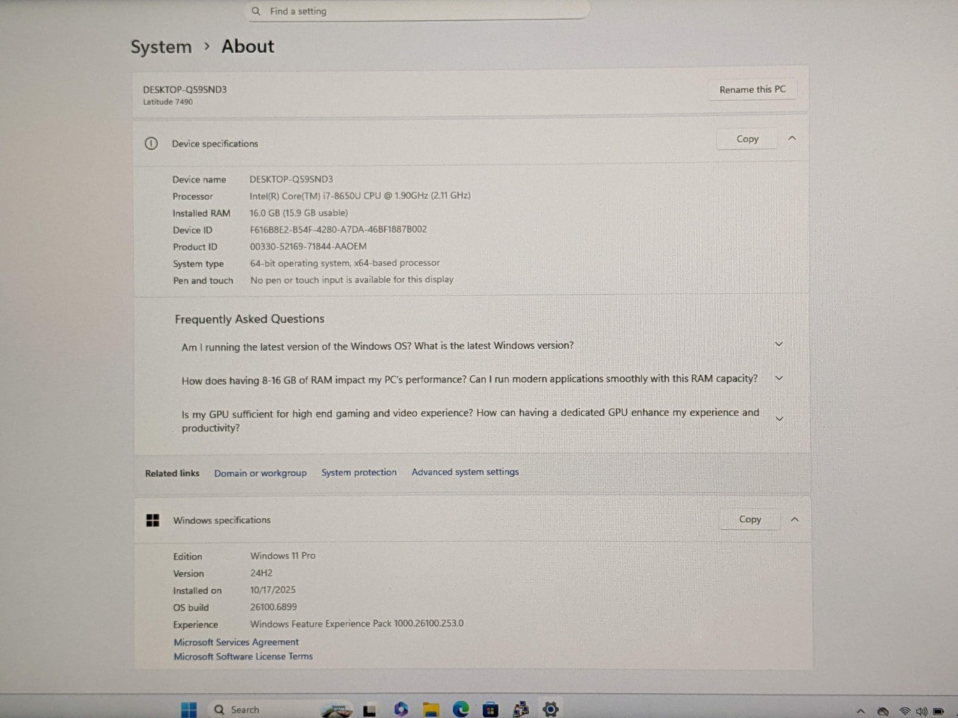Show hidden system tray icons
Viewport: 958px width, 718px height.
[x=861, y=711]
